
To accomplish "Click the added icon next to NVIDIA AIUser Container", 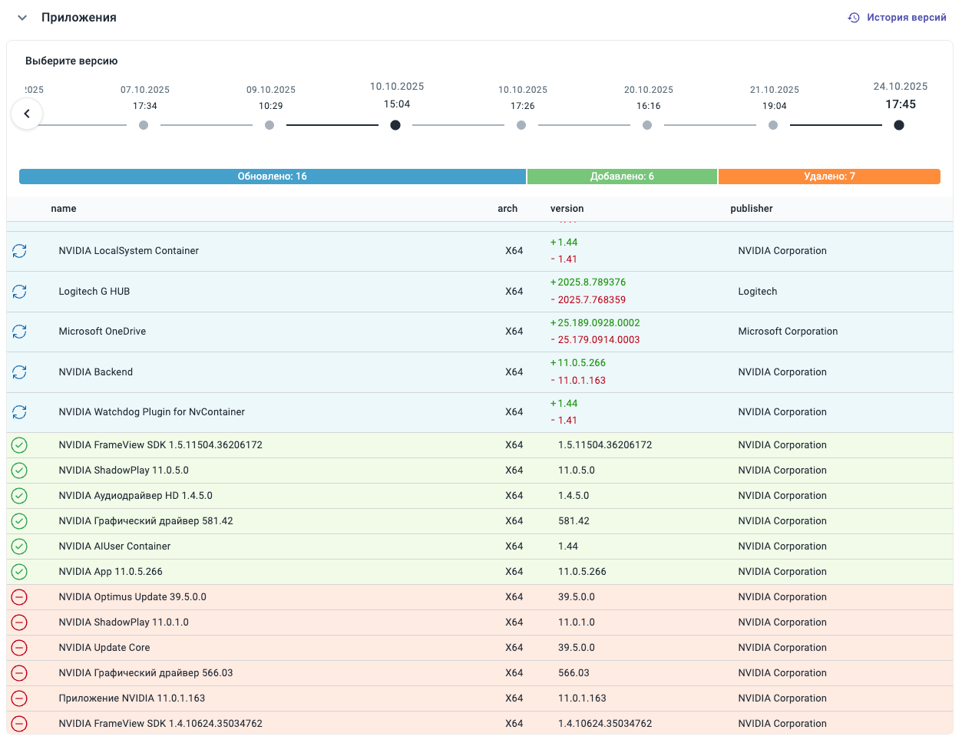I will (19, 547).
